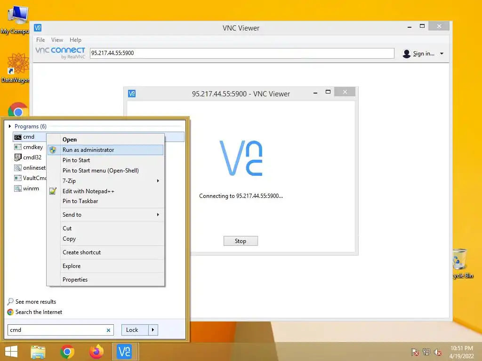The width and height of the screenshot is (482, 361).
Task: Click Search the Internet
Action: [39, 312]
